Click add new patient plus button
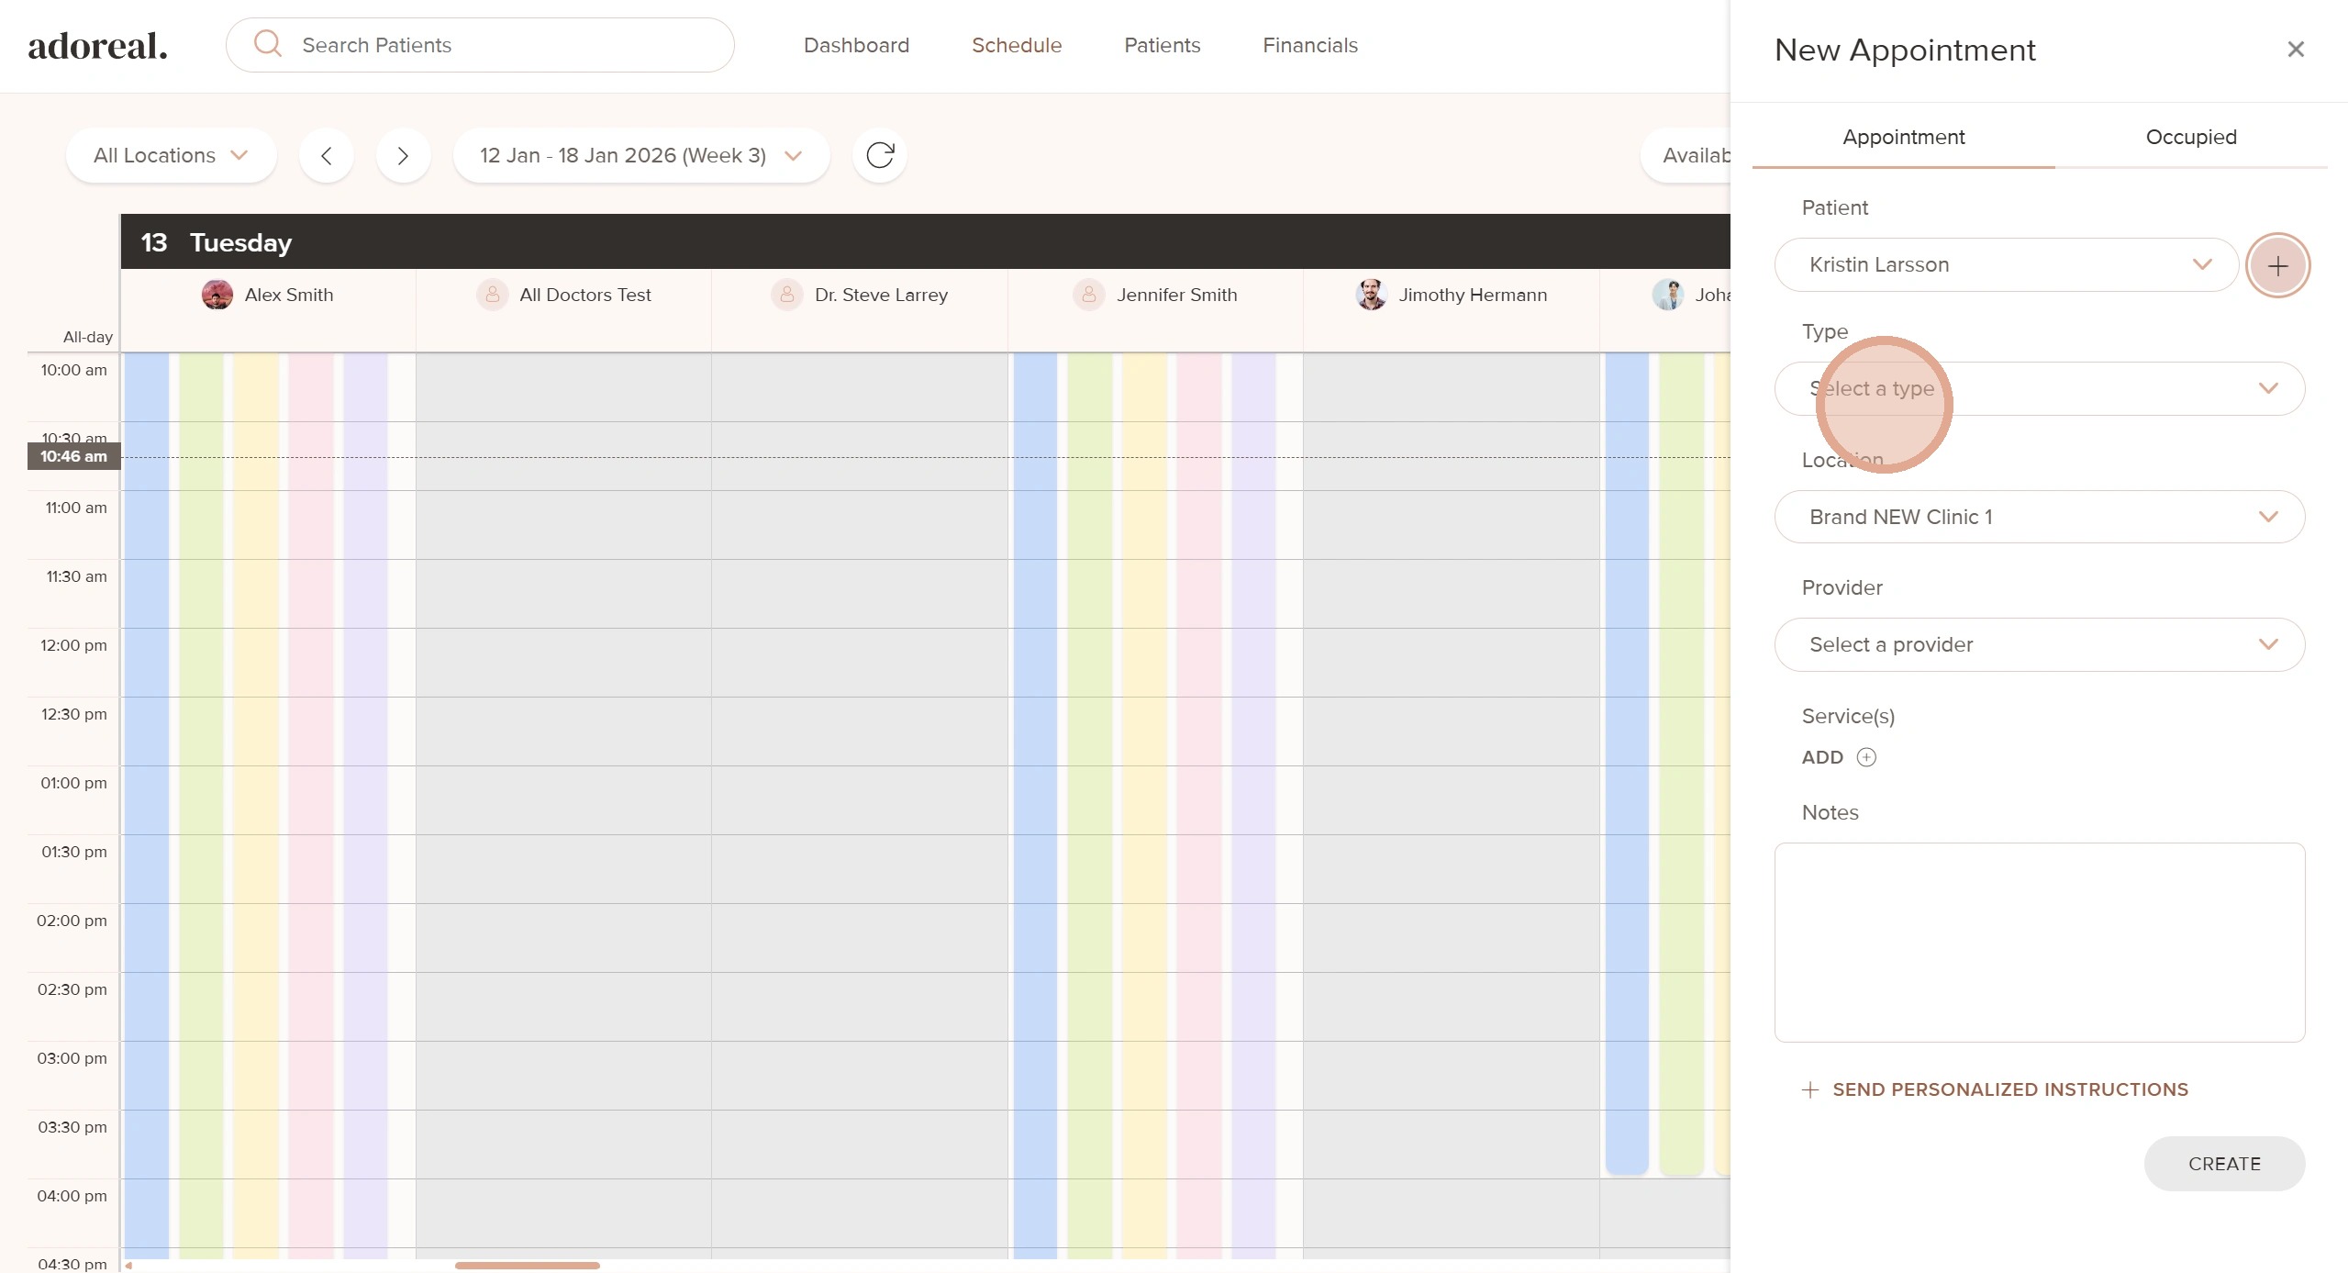This screenshot has width=2348, height=1273. 2277,266
